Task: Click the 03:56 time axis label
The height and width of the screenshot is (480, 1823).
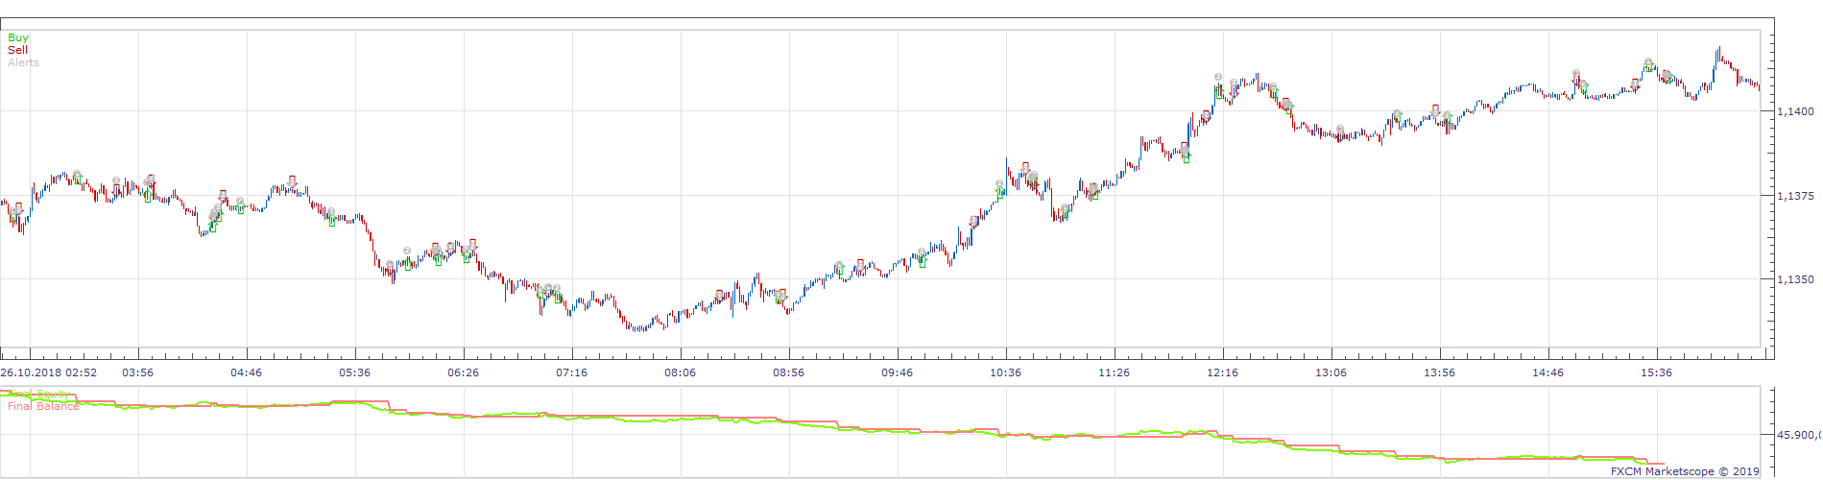Action: 137,372
